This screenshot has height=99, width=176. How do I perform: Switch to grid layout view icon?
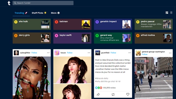(x=167, y=13)
